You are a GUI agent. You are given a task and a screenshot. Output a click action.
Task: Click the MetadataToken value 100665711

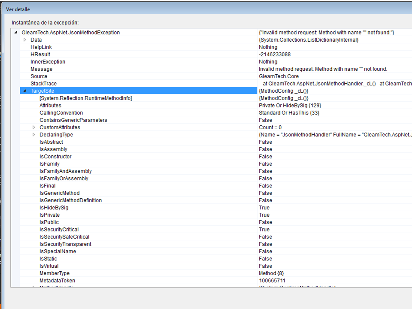[x=272, y=281]
